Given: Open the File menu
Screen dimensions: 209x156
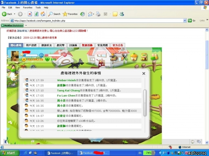Looking at the screenshot, I should pyautogui.click(x=4, y=7).
